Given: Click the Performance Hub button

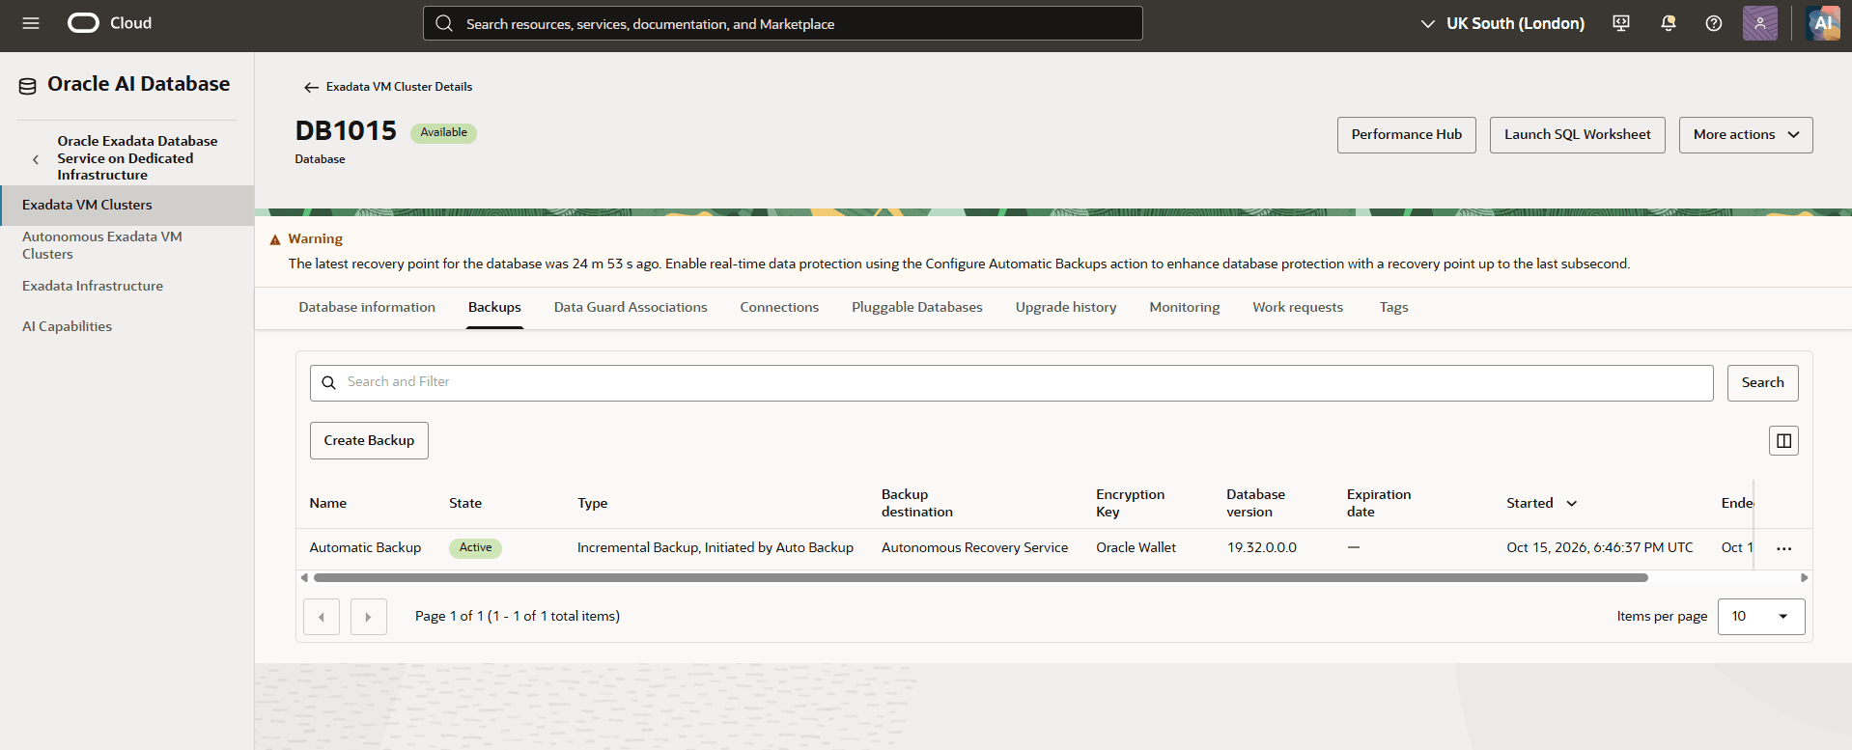Looking at the screenshot, I should point(1406,135).
